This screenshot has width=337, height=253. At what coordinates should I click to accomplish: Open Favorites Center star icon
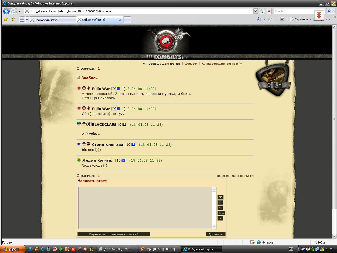[6, 19]
